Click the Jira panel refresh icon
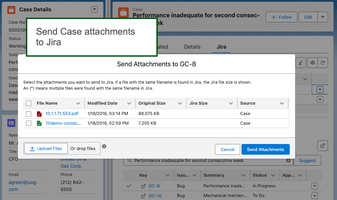337x200 pixels. click(x=323, y=63)
